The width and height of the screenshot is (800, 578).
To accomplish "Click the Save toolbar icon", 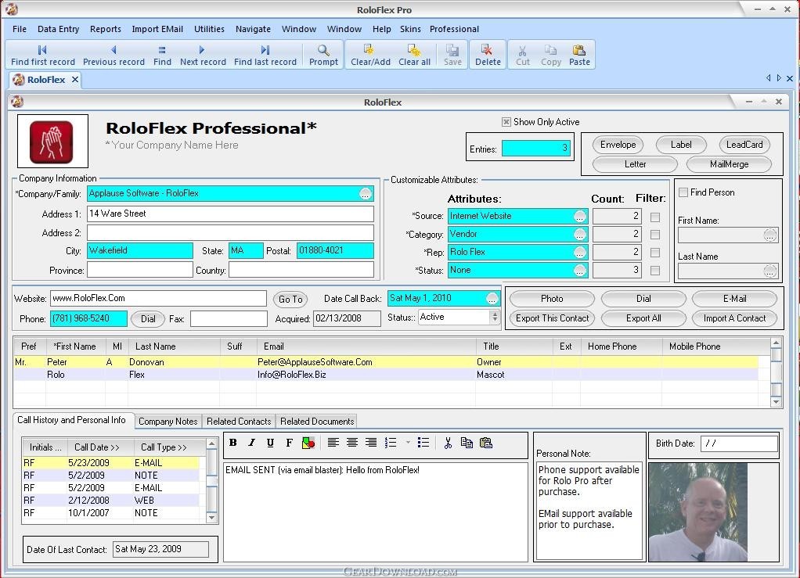I will (x=452, y=55).
